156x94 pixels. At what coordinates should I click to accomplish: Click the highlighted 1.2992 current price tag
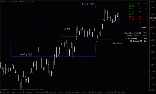point(153,18)
